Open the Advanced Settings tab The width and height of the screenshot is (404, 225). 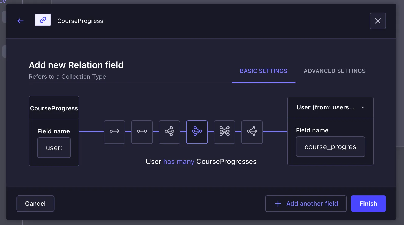point(334,71)
